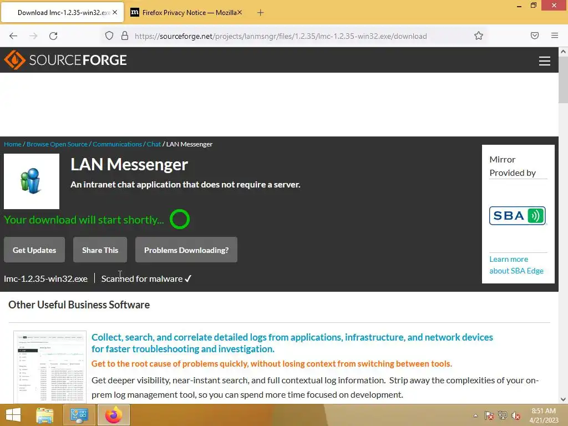This screenshot has height=426, width=568.
Task: Click the LAN Messenger project icon
Action: point(32,181)
